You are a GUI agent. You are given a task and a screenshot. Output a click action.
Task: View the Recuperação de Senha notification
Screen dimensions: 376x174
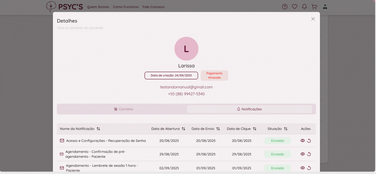click(302, 141)
